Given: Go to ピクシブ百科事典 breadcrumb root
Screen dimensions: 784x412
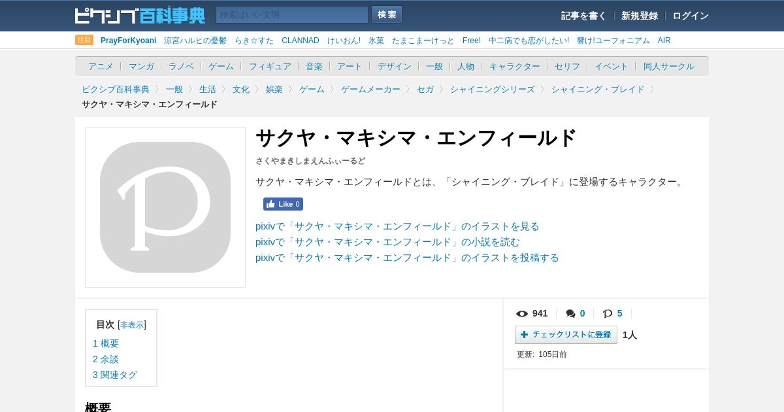Looking at the screenshot, I should (116, 89).
